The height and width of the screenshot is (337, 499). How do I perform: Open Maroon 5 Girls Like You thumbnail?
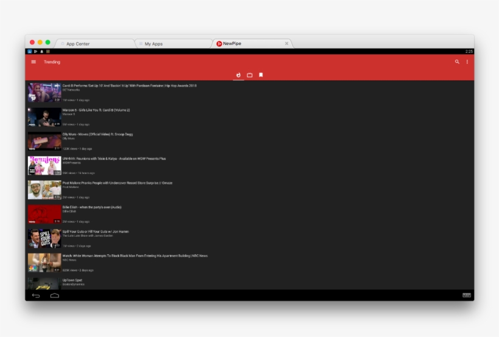click(x=44, y=117)
